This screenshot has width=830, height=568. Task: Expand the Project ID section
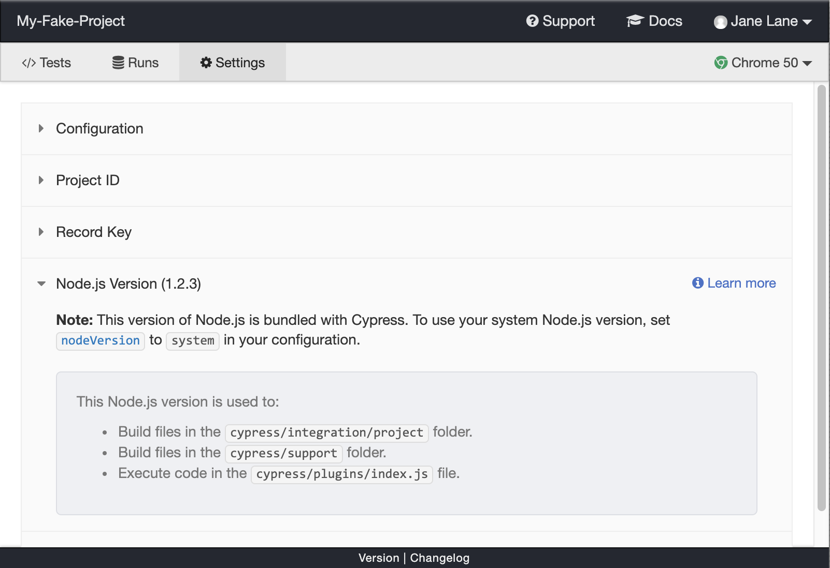click(x=407, y=181)
